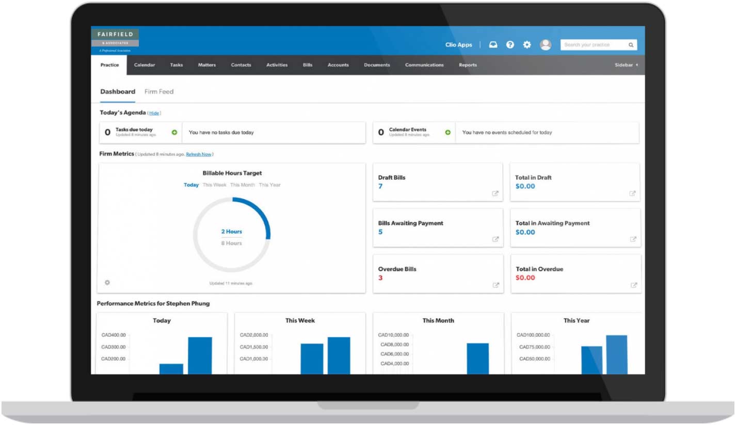Open the Communications tab
The image size is (736, 425).
(424, 65)
